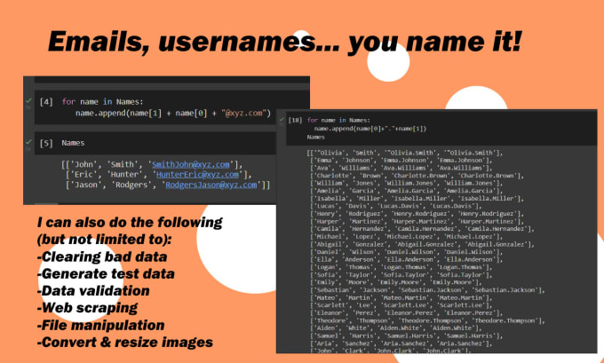
Task: Select the [18] cell execution number
Action: coord(296,120)
